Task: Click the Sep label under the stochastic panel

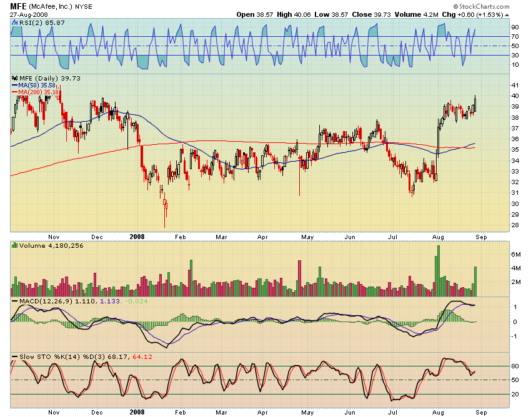Action: 481,412
